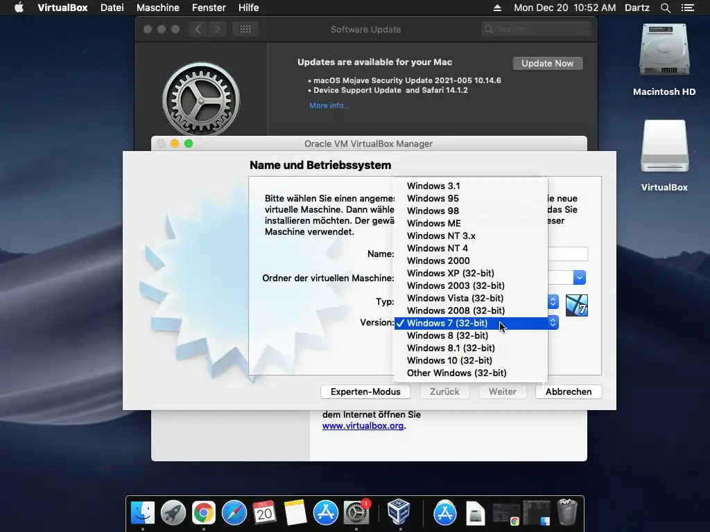Image resolution: width=710 pixels, height=532 pixels.
Task: Select Windows 8 (32-bit)
Action: pos(471,335)
